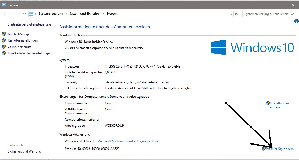This screenshot has height=160, width=299.
Task: Open Help via the blue question mark
Action: (x=296, y=21)
